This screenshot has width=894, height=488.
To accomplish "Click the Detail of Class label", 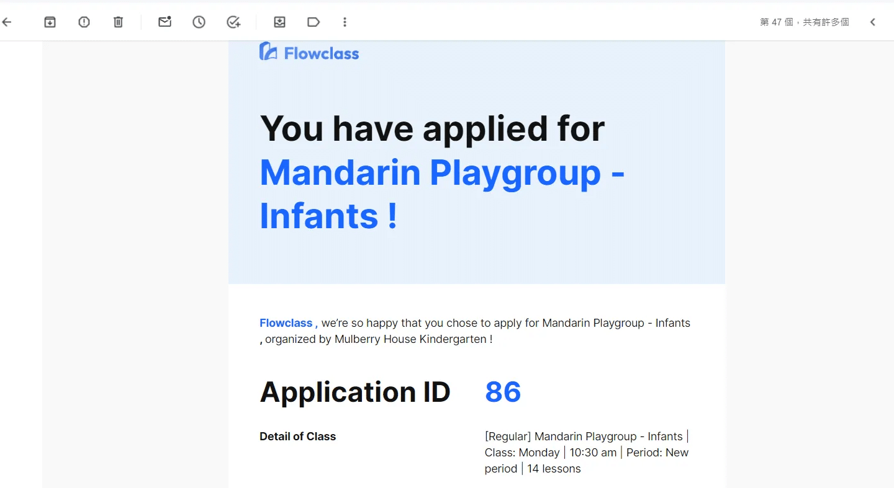I will tap(298, 437).
